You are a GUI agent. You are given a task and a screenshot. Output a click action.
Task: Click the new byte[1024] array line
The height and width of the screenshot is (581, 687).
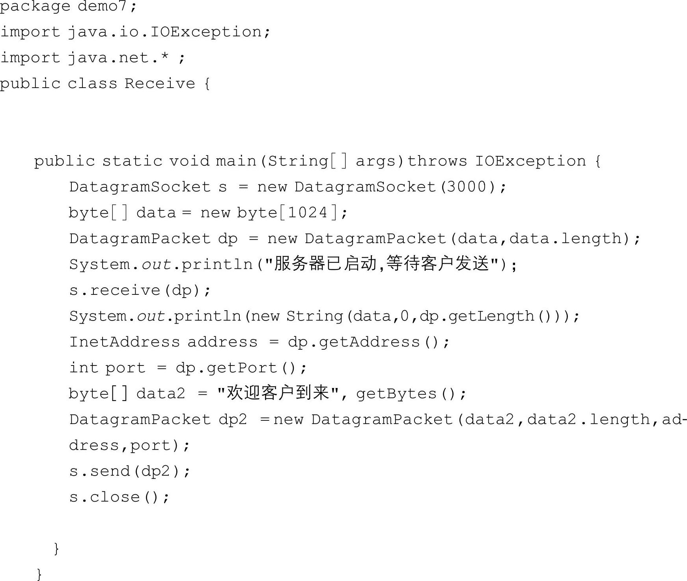point(208,213)
